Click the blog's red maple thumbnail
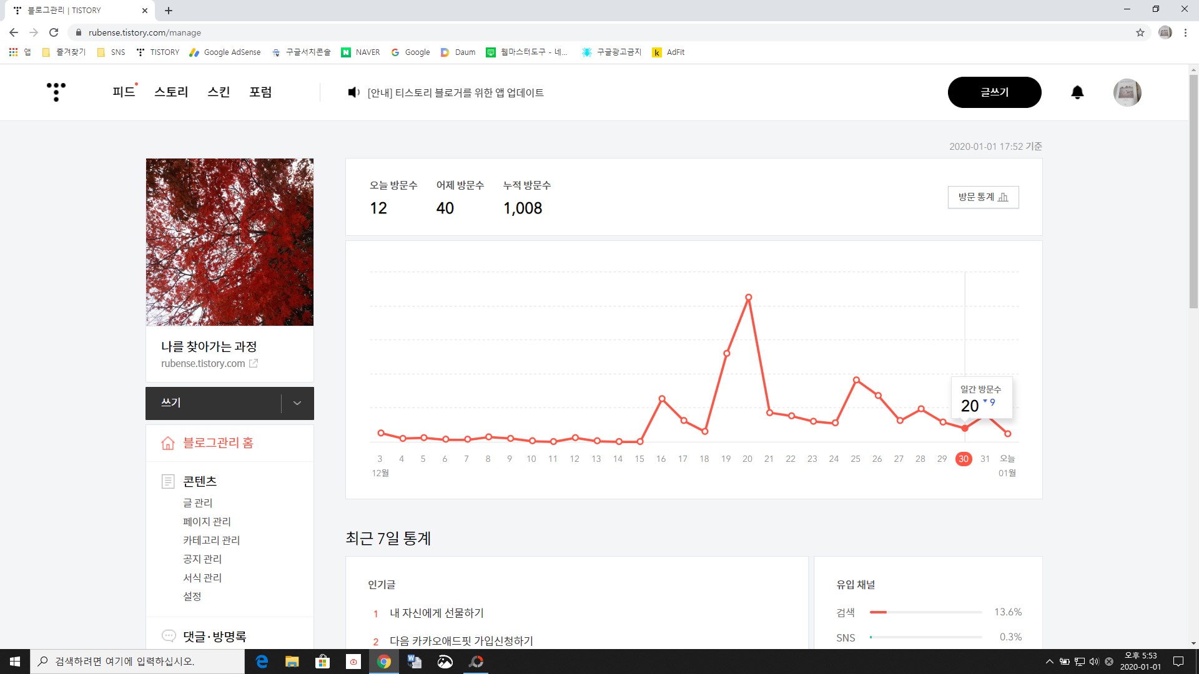 pyautogui.click(x=230, y=242)
